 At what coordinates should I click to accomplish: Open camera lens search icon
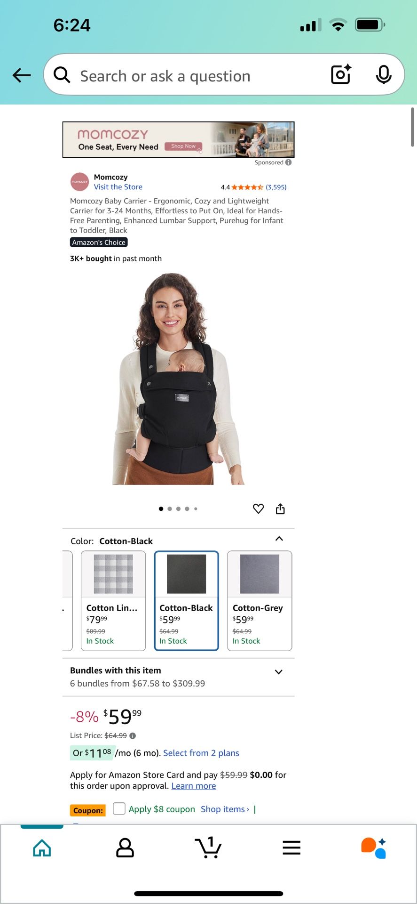coord(341,74)
